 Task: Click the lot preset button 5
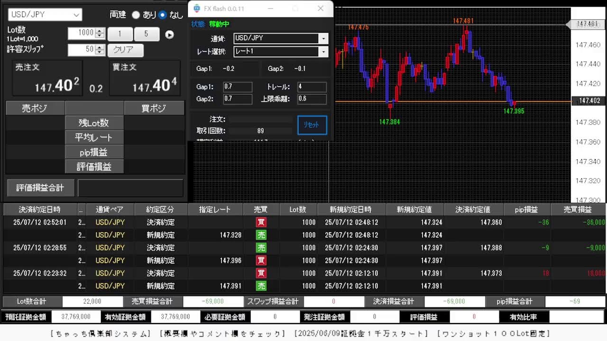tap(147, 34)
